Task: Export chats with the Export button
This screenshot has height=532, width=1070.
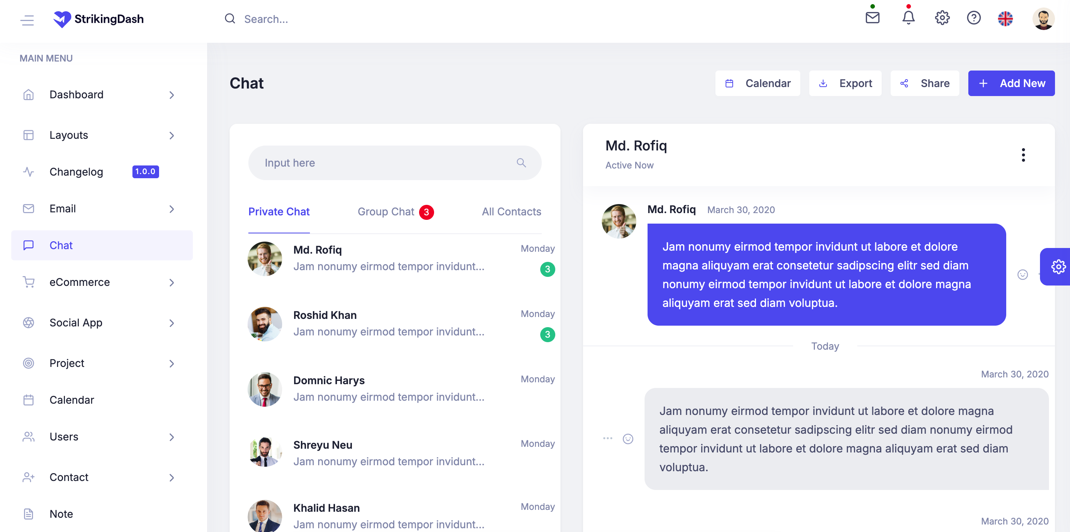Action: [x=845, y=83]
